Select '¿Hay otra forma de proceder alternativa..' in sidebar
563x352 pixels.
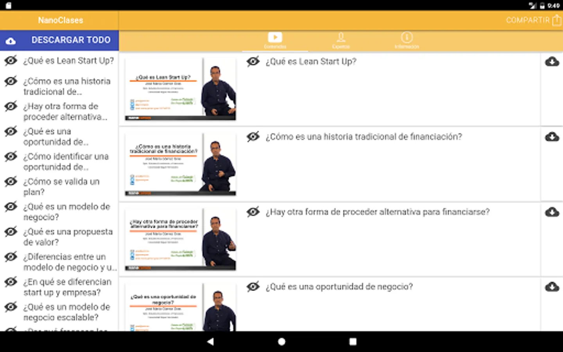click(x=65, y=111)
